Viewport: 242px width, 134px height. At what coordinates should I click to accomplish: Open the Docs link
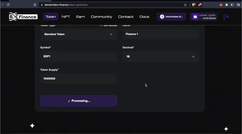(144, 17)
